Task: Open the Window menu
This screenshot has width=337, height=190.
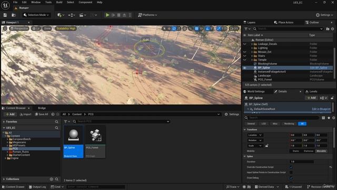Action: coord(36,2)
